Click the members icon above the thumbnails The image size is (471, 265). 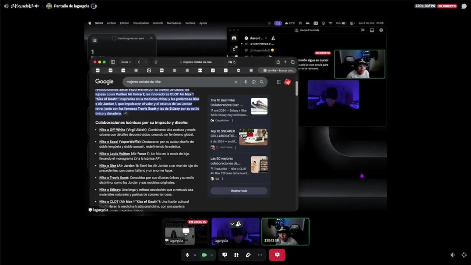pyautogui.click(x=238, y=224)
